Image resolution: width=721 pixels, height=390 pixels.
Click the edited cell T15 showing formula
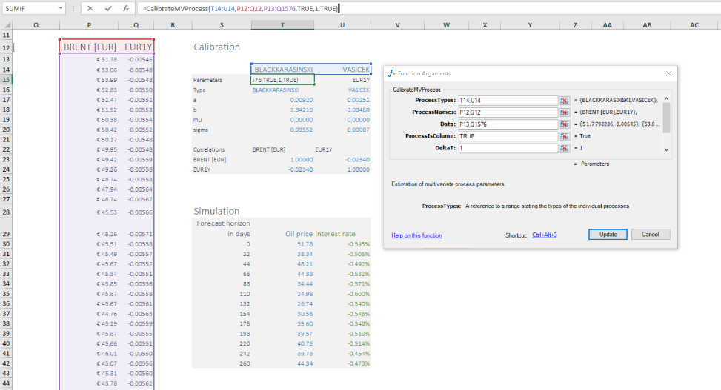point(283,80)
